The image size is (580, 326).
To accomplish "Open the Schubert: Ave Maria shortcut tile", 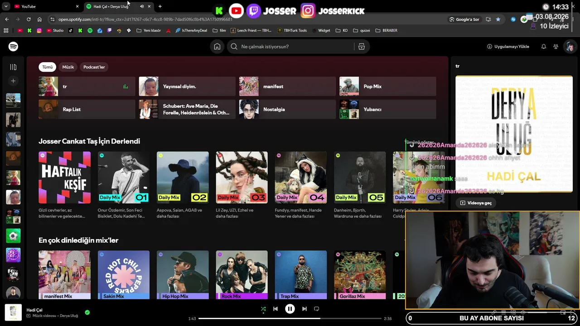I will point(187,109).
